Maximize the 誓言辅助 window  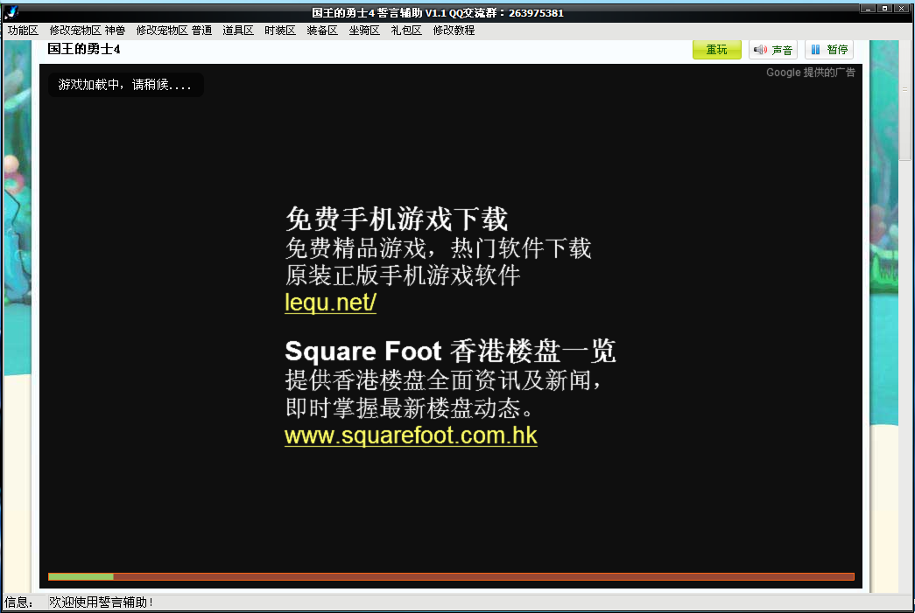pyautogui.click(x=884, y=8)
